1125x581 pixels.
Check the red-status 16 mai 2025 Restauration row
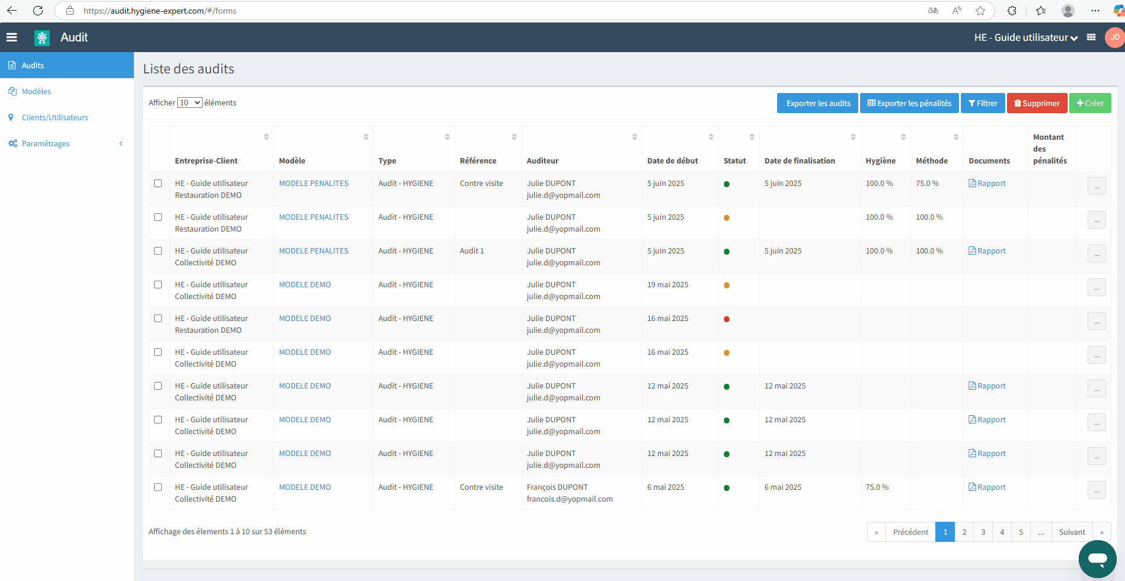158,319
